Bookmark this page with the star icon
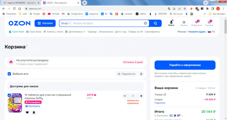This screenshot has height=120, width=227. pyautogui.click(x=185, y=9)
